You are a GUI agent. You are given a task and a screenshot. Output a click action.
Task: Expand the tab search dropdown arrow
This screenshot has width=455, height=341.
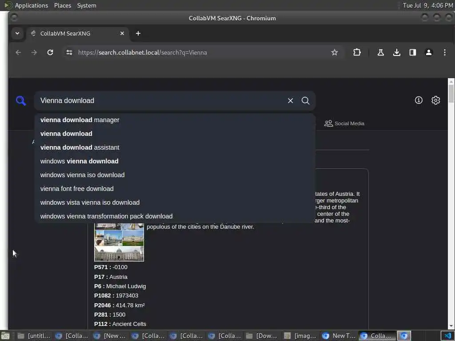pyautogui.click(x=17, y=33)
